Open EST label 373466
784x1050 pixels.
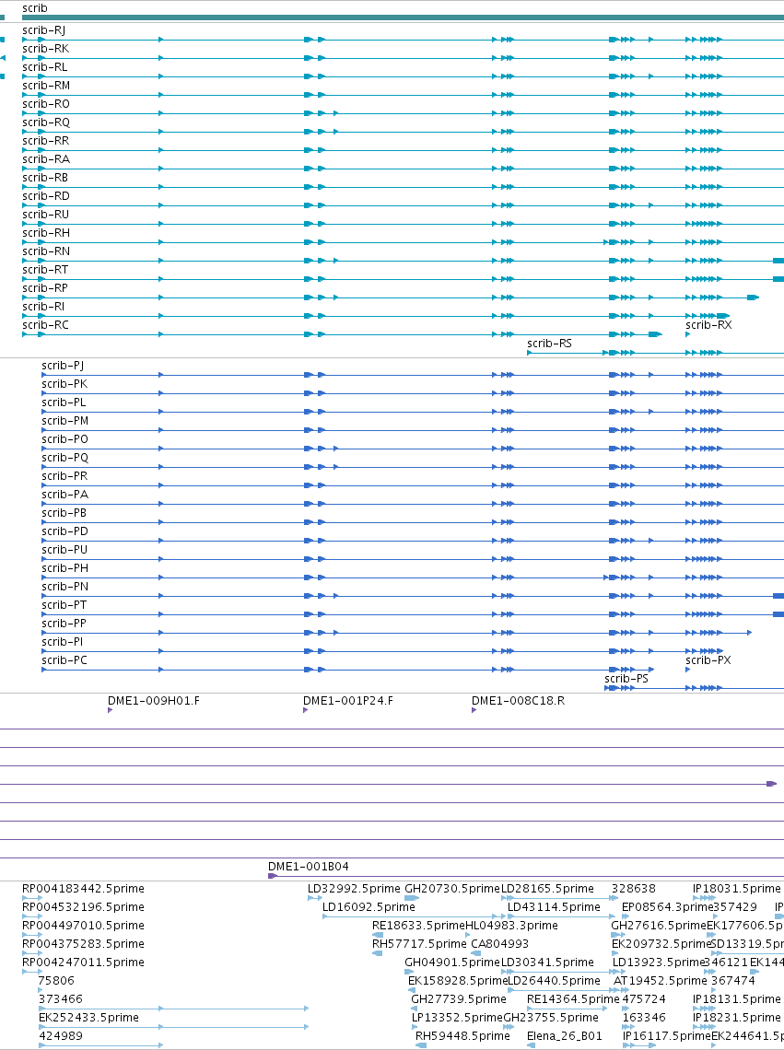60,998
